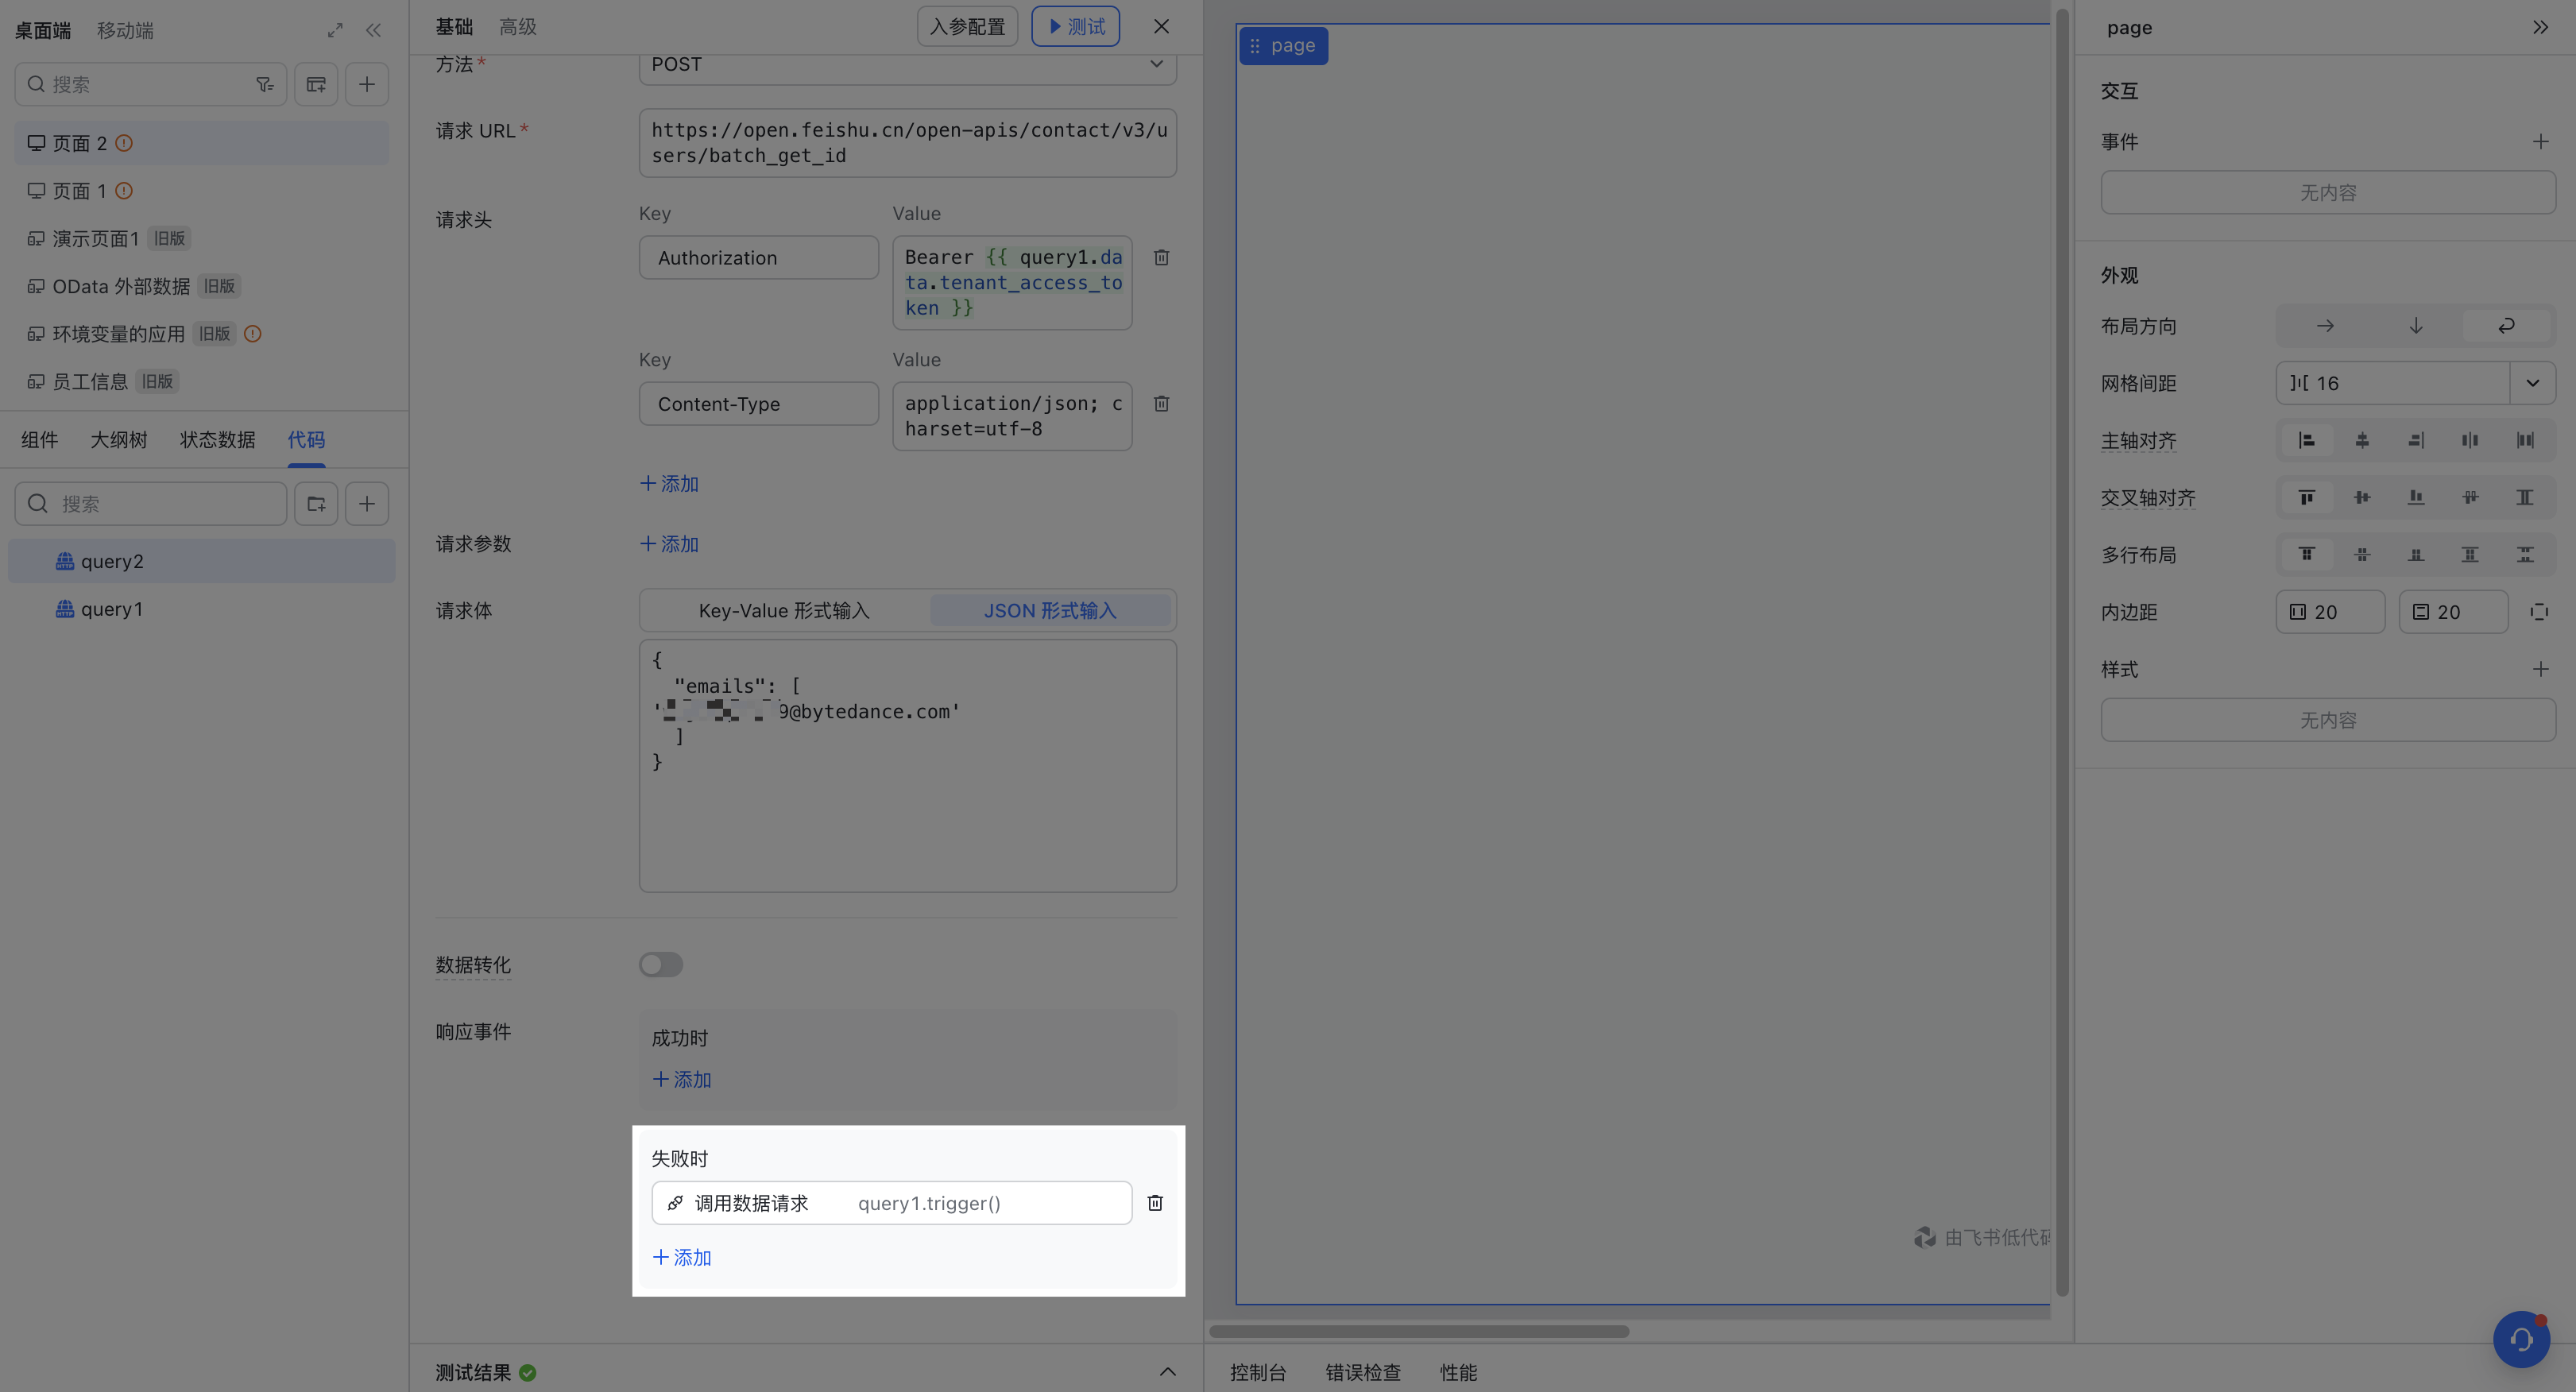
Task: Click the new page group icon
Action: (316, 85)
